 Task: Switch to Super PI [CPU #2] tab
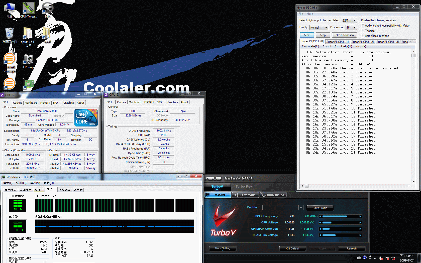pos(362,42)
